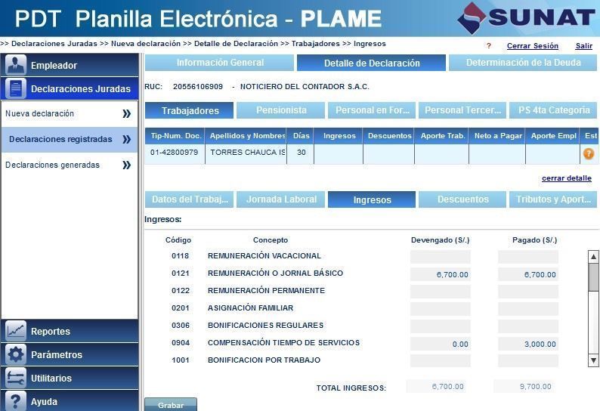Click the income list scrollbar thumb

(x=593, y=277)
